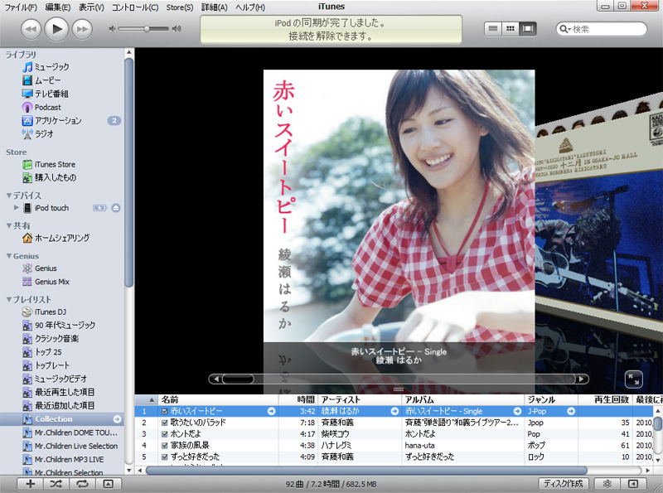This screenshot has width=663, height=493.
Task: Collapse the デバイス section
Action: [x=9, y=196]
